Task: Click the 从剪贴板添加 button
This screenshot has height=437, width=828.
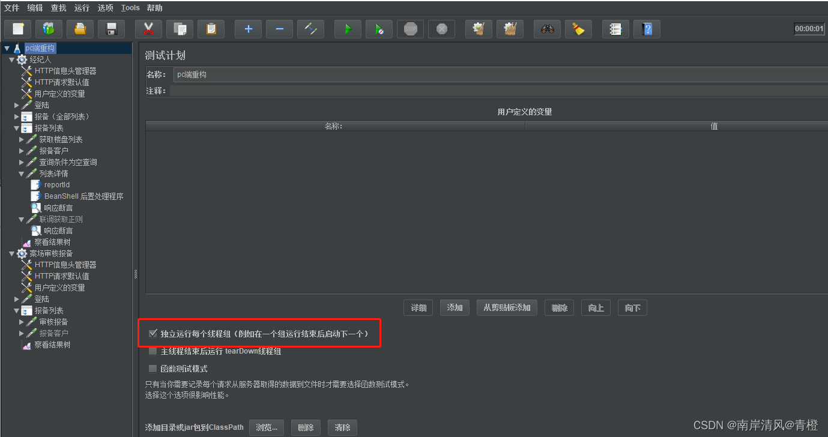Action: [x=507, y=308]
